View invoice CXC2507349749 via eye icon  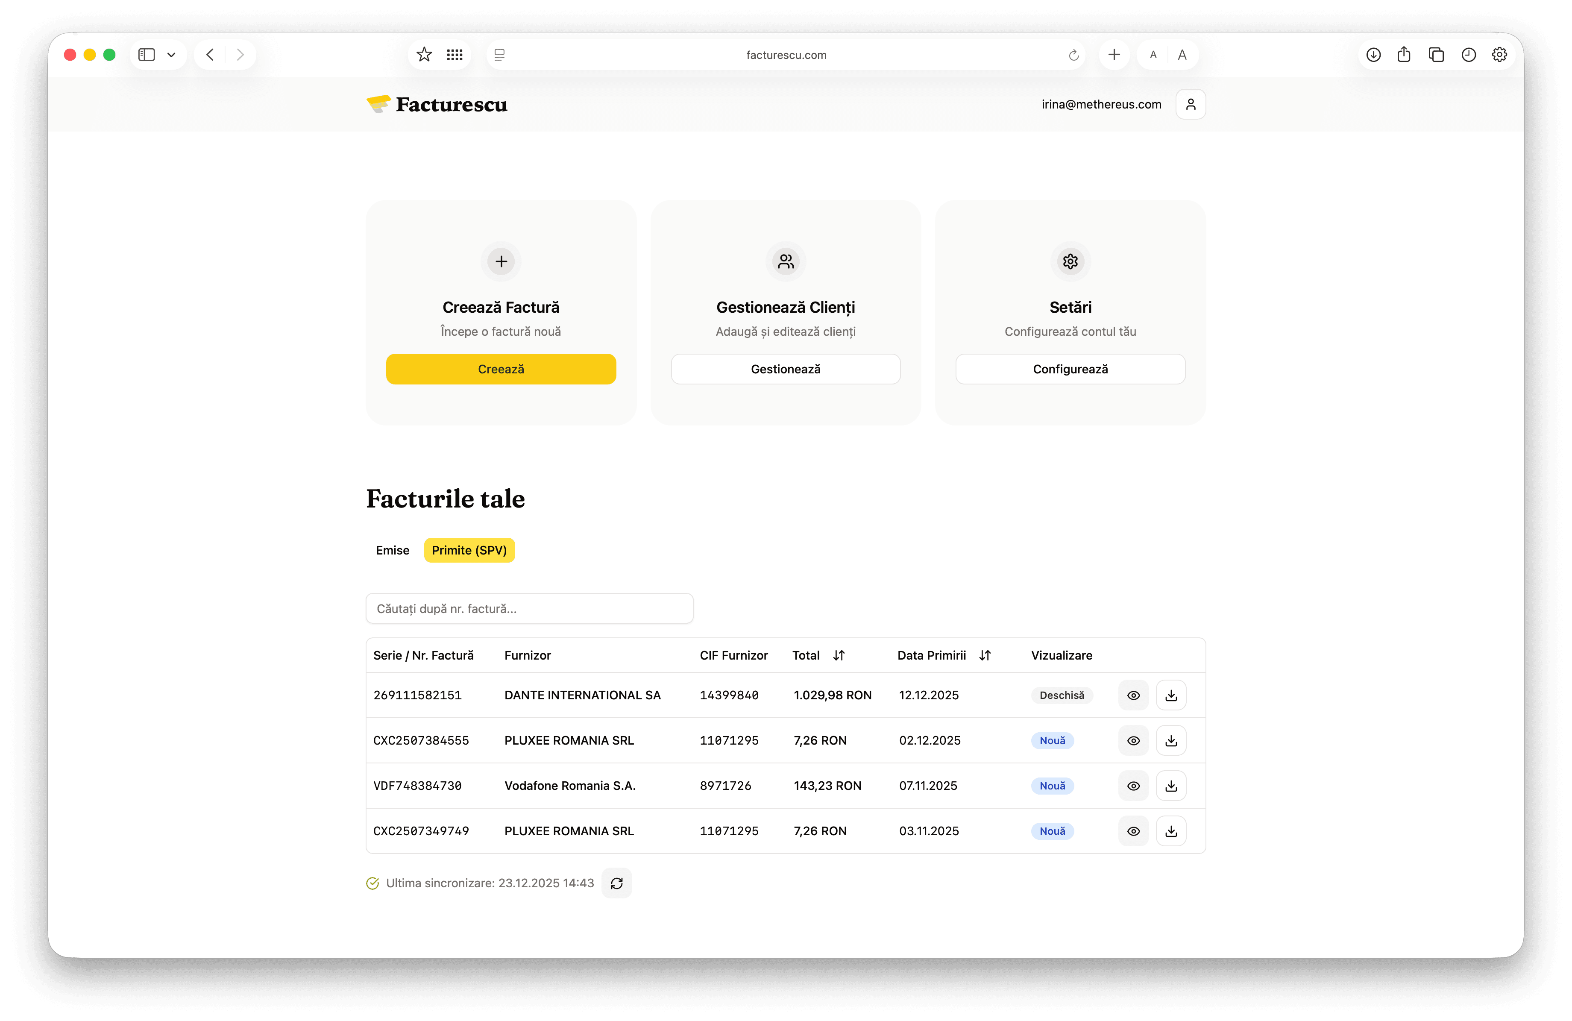coord(1133,831)
